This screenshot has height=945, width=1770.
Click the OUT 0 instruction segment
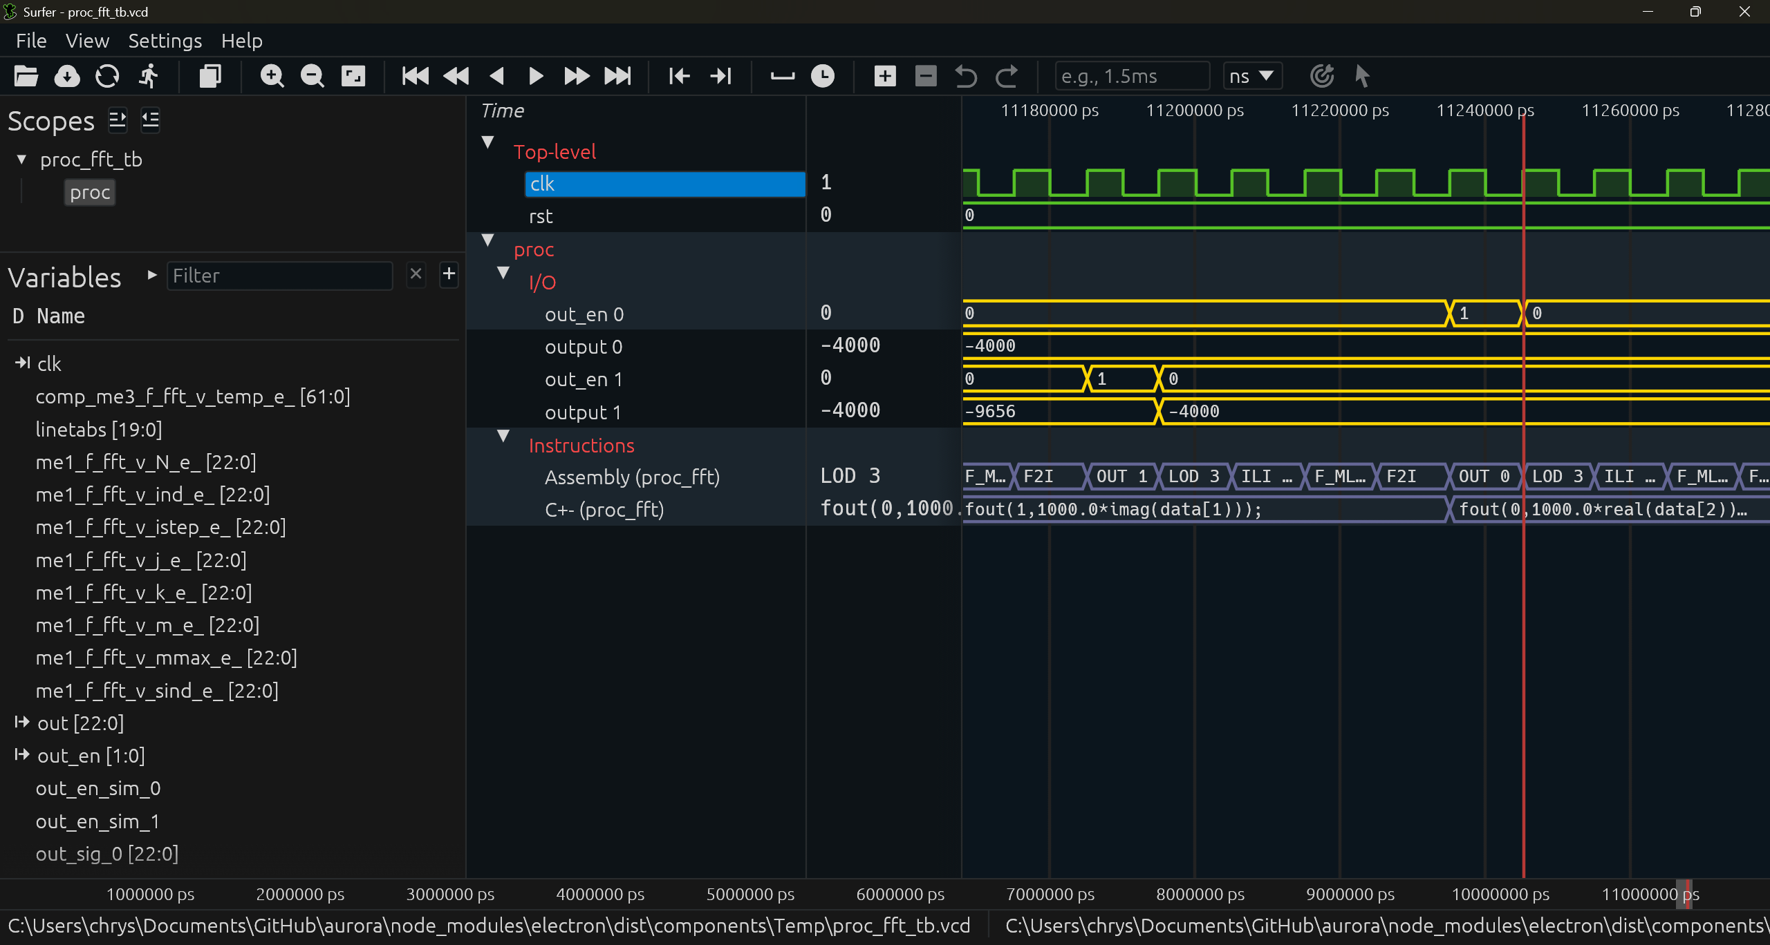point(1484,477)
